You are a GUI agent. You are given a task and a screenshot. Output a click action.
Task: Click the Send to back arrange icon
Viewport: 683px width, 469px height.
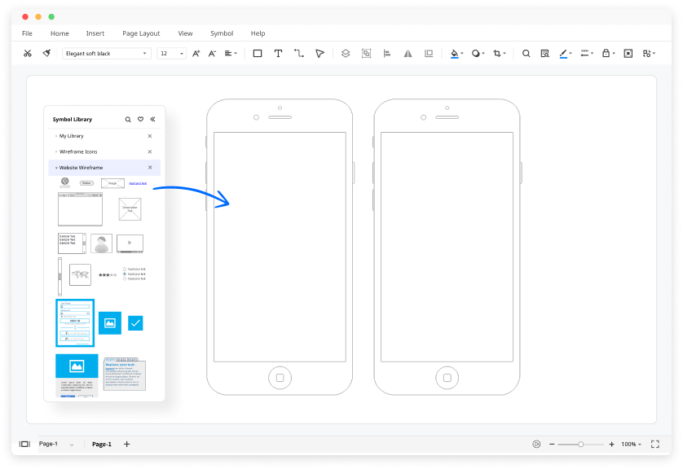429,53
